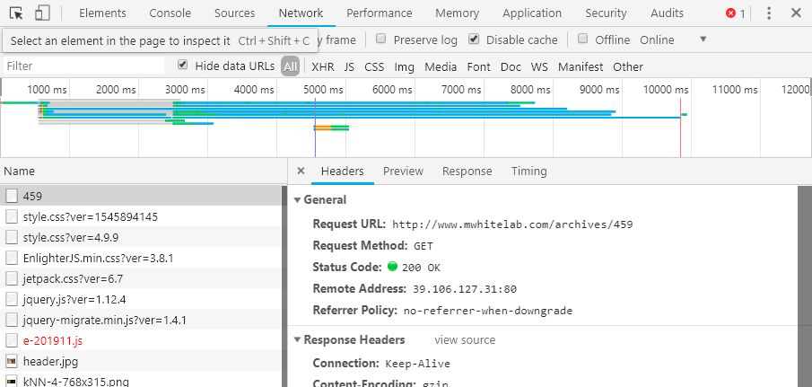Screen dimensions: 812x387
Task: Open the Audits tab
Action: pyautogui.click(x=667, y=13)
